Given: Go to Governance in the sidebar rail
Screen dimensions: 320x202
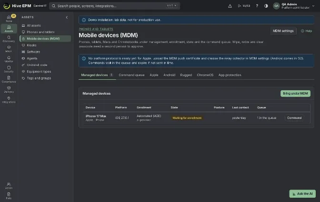Looking at the screenshot, I should [9, 79].
